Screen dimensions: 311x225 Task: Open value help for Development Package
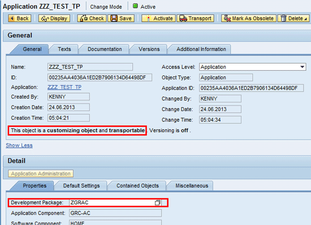click(158, 202)
